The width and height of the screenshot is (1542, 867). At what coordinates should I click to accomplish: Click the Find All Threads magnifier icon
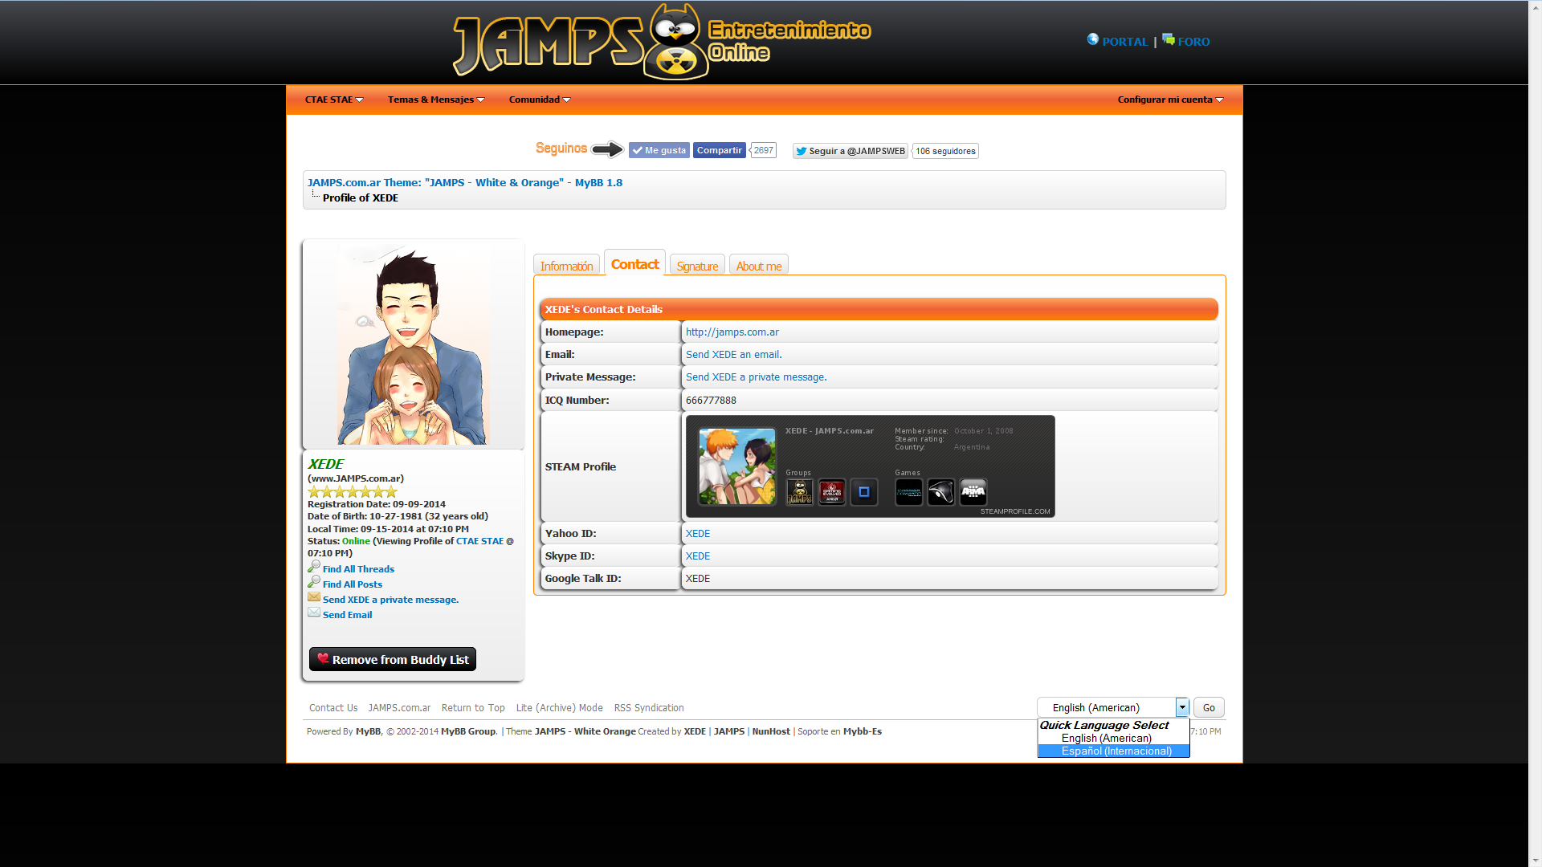coord(314,567)
